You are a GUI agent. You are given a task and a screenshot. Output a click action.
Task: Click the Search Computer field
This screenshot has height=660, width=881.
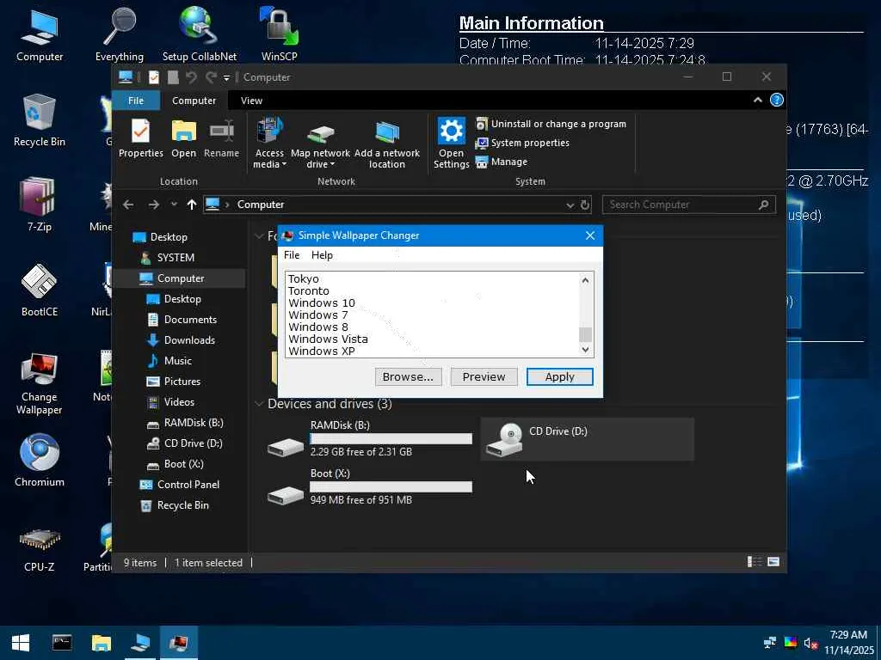coord(689,205)
